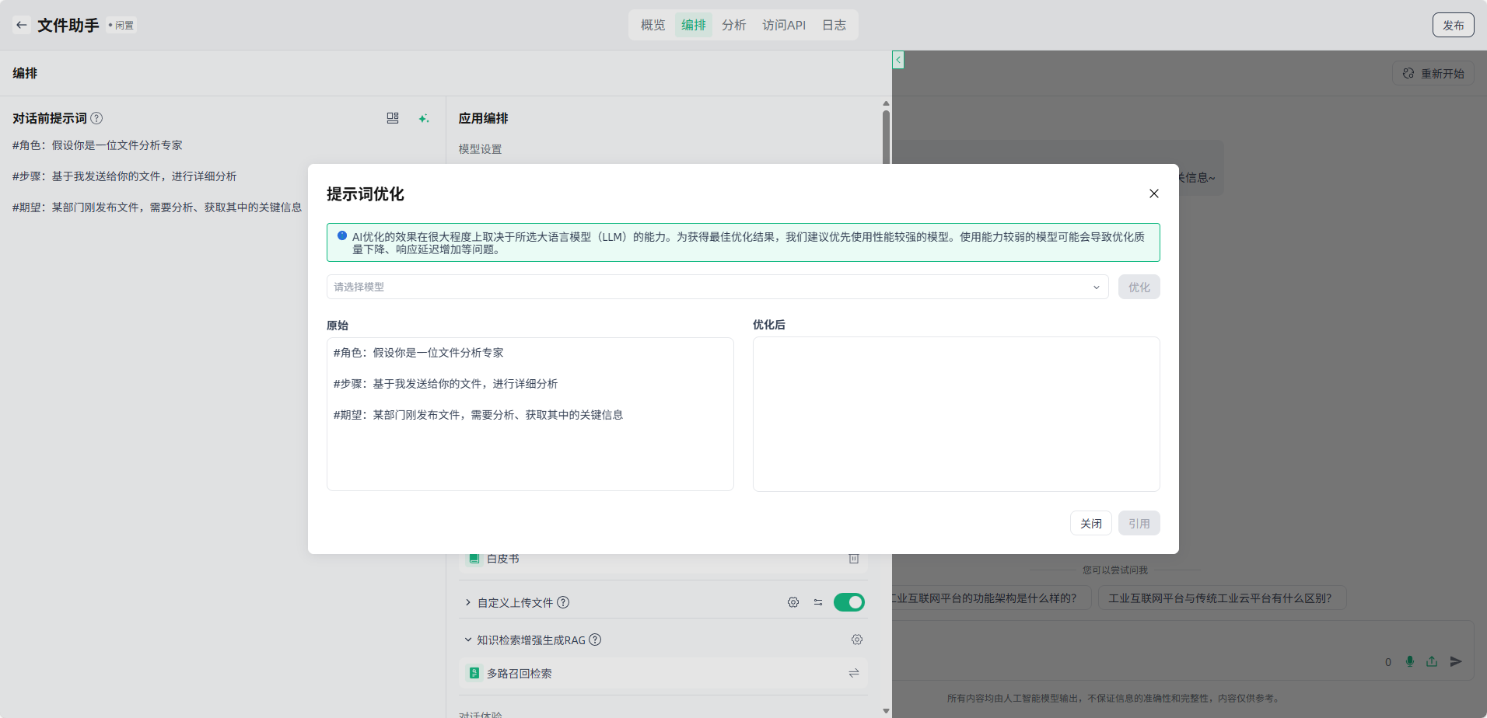1487x718 pixels.
Task: Click the AI prompt optimize sparkle icon
Action: coord(423,118)
